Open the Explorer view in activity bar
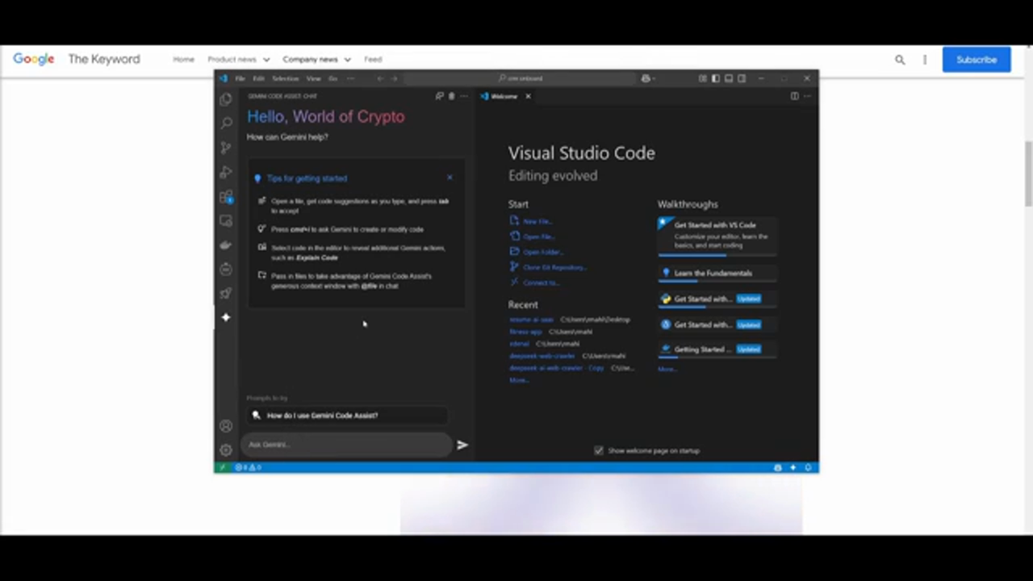1033x581 pixels. 226,99
